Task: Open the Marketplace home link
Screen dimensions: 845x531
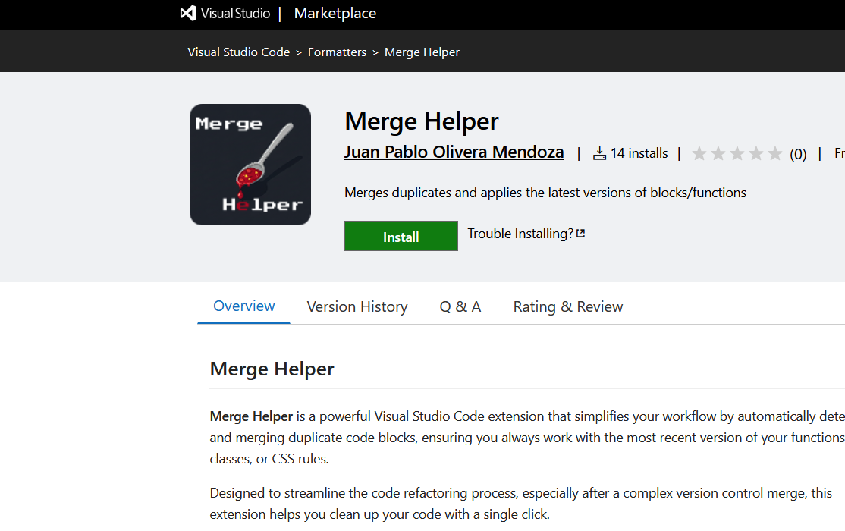Action: tap(335, 13)
